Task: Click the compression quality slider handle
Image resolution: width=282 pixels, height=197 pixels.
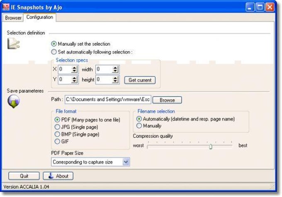Action: (x=210, y=146)
